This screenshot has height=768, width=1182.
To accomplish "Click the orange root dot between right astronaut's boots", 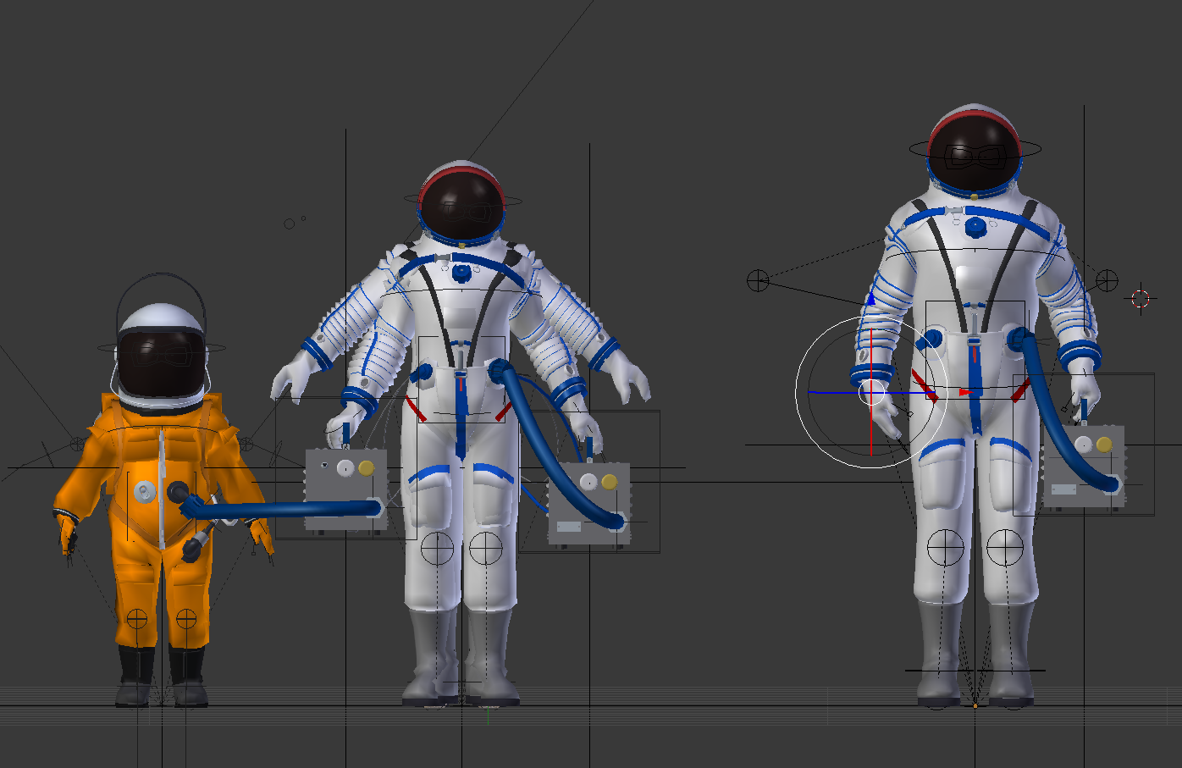I will click(x=975, y=704).
